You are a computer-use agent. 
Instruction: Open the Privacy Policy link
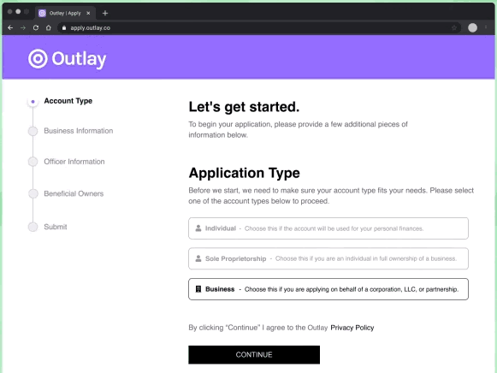click(352, 328)
